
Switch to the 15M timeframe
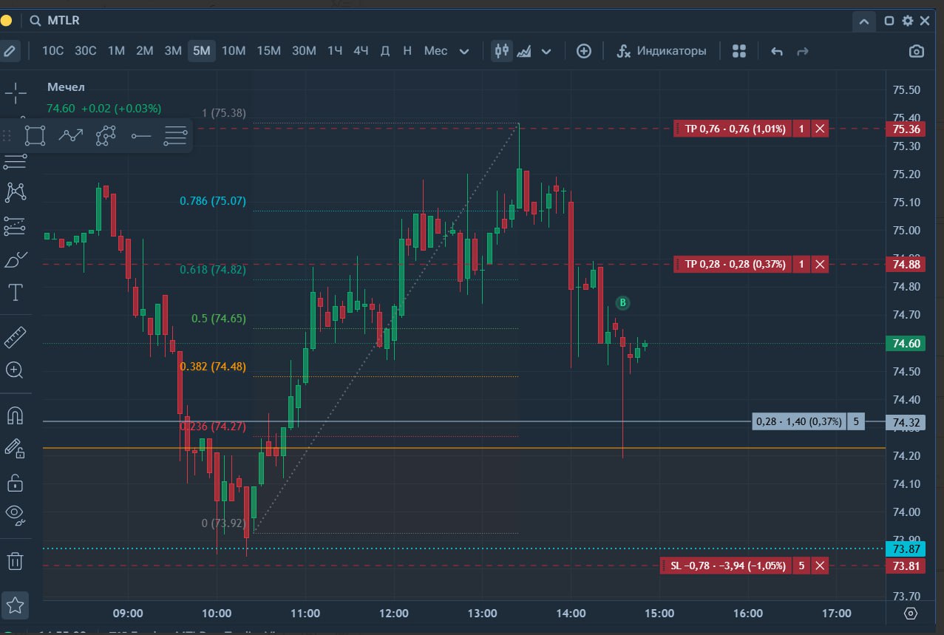(x=268, y=51)
